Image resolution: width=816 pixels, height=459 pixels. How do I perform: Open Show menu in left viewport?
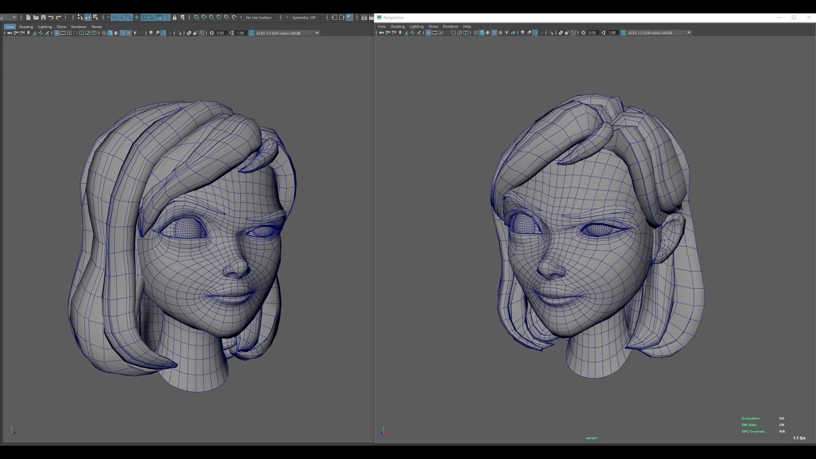[61, 27]
